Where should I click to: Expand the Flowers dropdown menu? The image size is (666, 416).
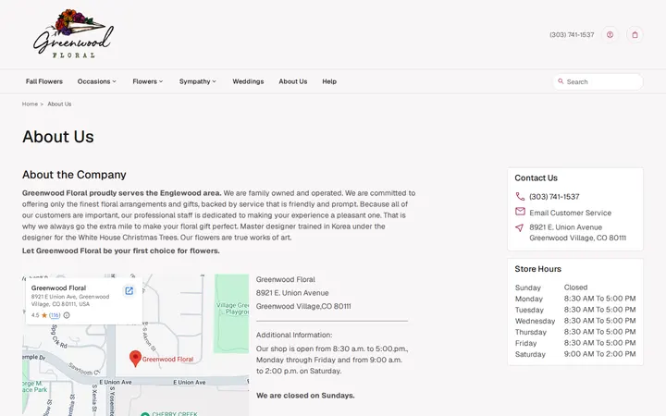[148, 81]
